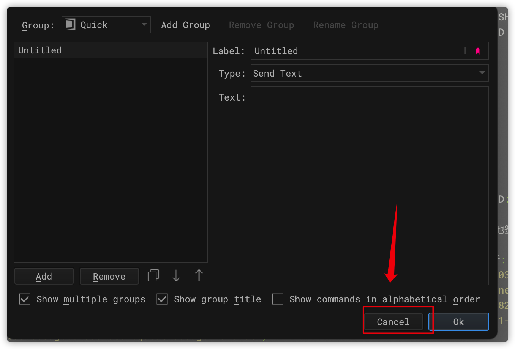Click the Ok button
This screenshot has height=349, width=515.
click(x=459, y=322)
